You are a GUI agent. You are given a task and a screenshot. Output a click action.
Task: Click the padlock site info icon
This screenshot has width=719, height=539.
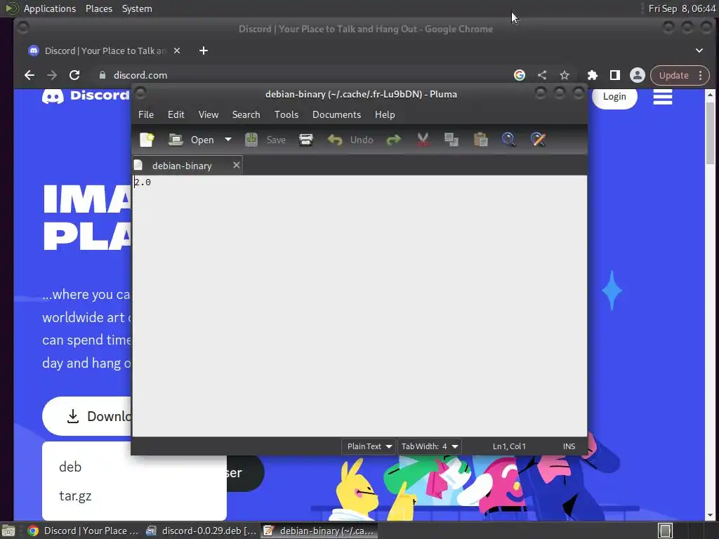coord(103,75)
